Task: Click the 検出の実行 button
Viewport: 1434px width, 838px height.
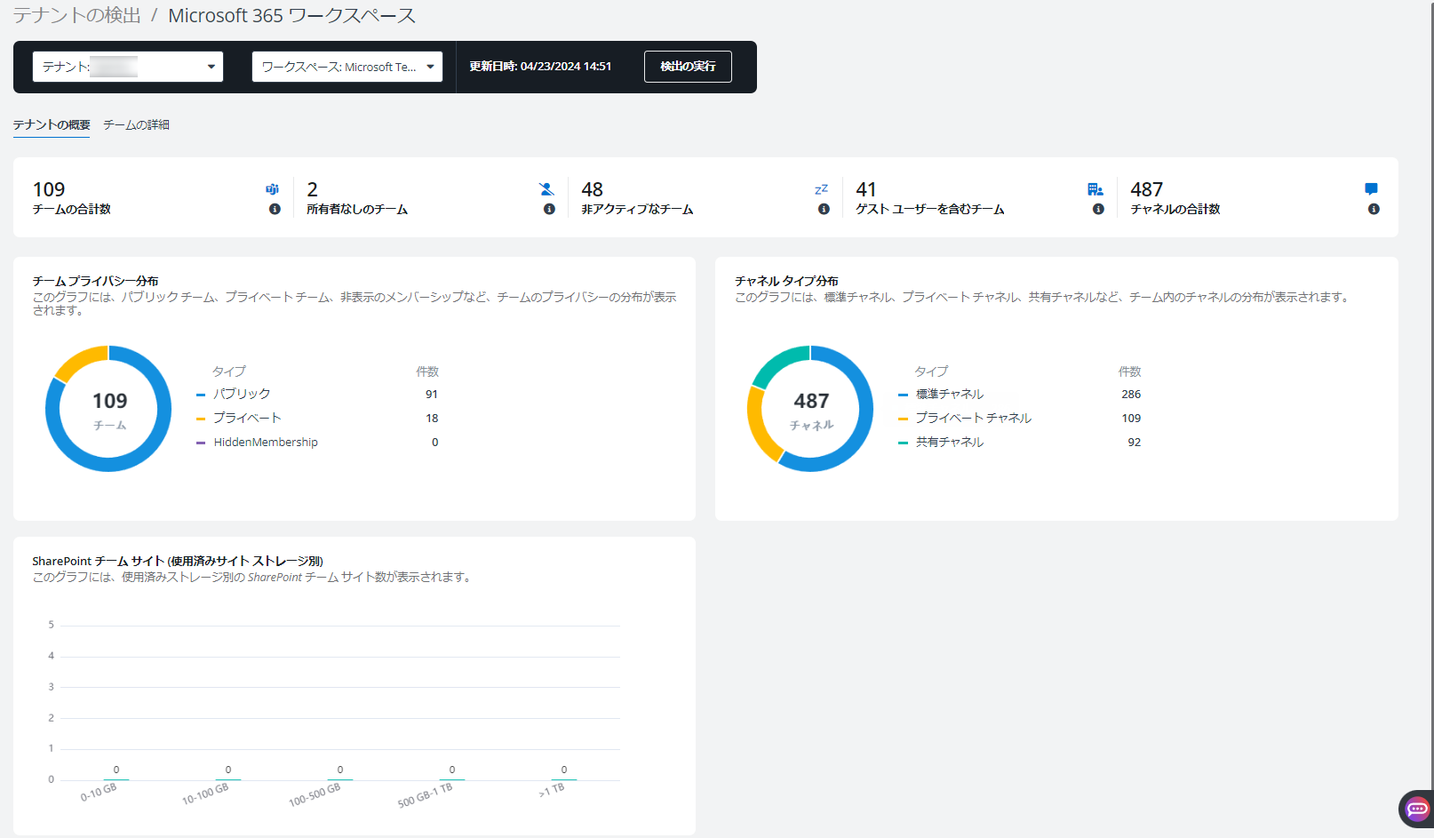Action: point(688,67)
